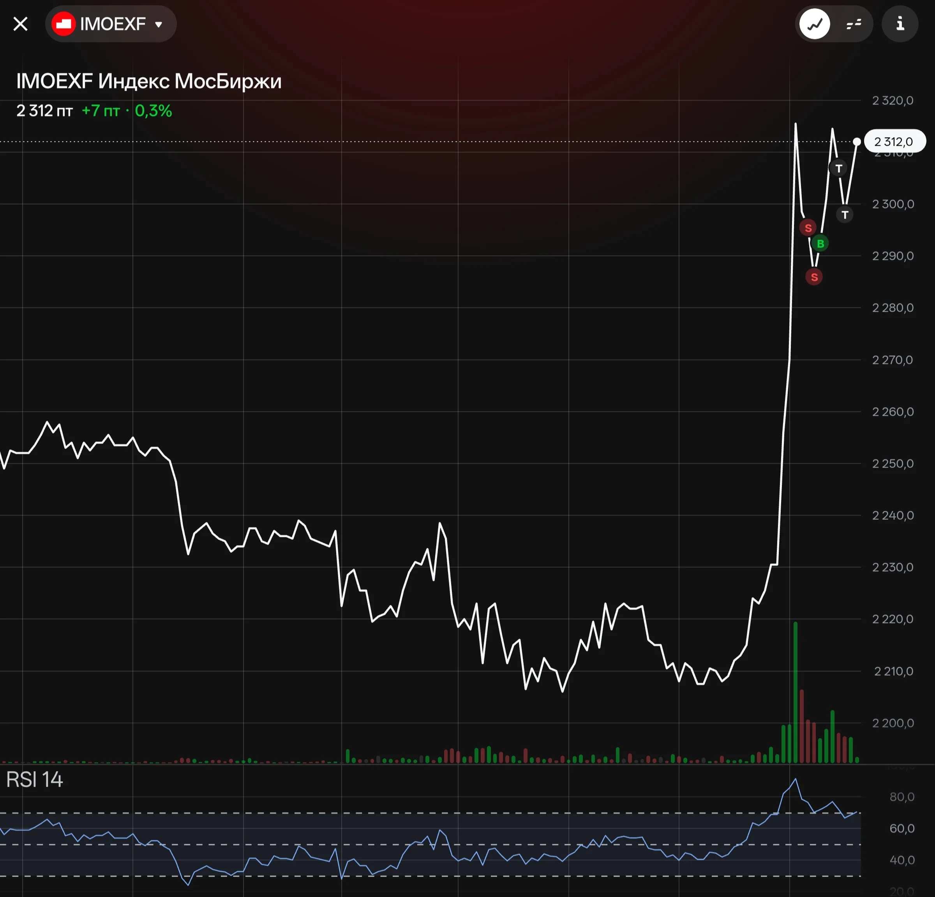The height and width of the screenshot is (897, 935).
Task: Switch to line chart view
Action: coord(815,24)
